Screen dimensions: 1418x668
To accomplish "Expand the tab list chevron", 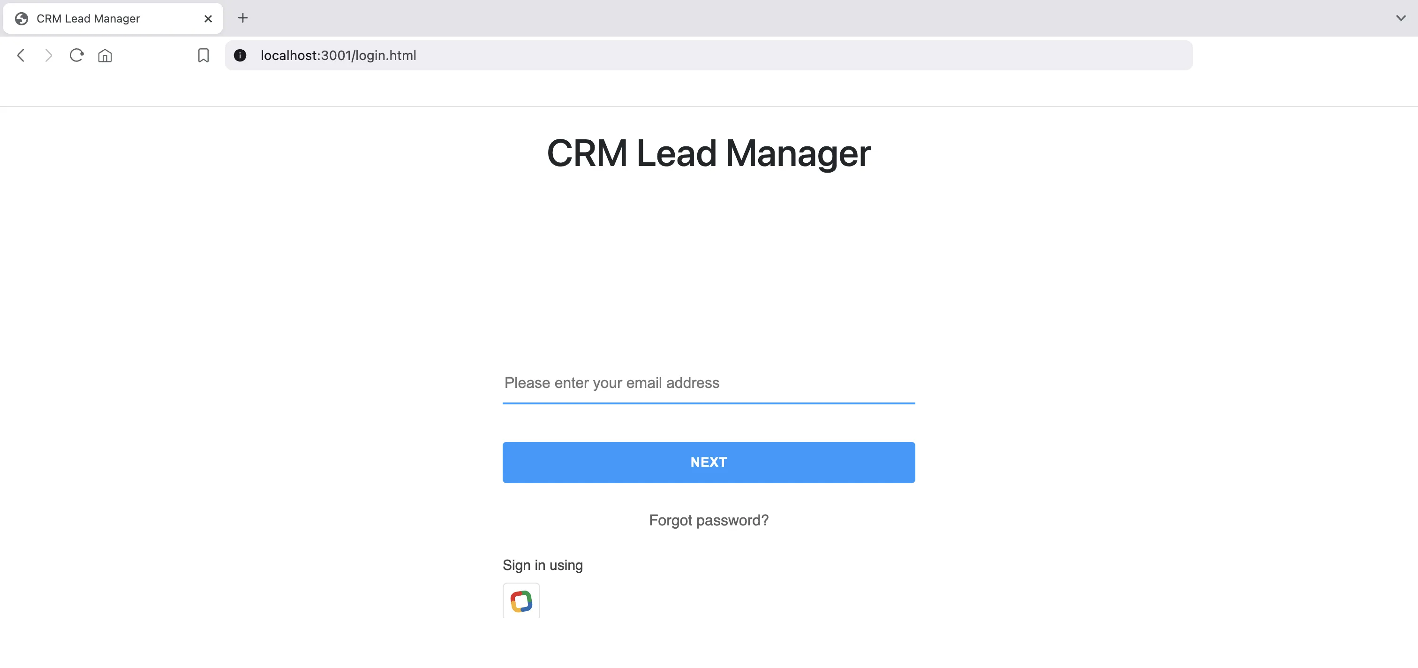I will 1400,18.
